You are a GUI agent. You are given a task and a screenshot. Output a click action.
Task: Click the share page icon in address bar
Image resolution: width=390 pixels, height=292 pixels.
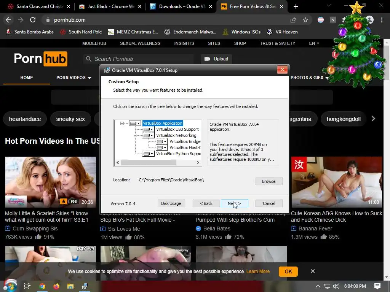point(293,20)
